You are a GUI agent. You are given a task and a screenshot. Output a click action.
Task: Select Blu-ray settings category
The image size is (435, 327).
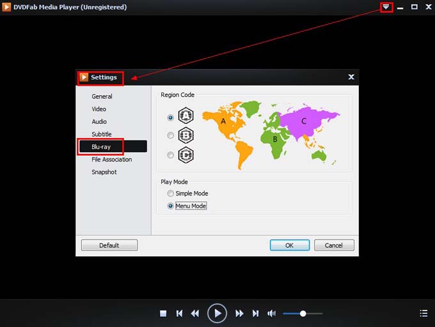pos(113,146)
